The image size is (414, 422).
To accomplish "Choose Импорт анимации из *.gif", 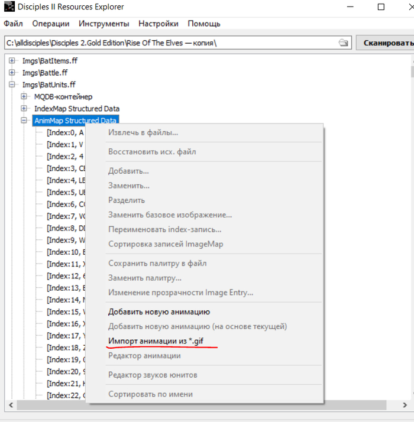I will click(157, 341).
